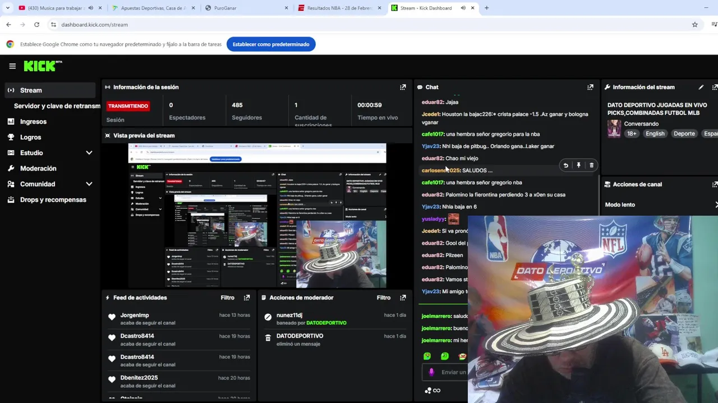Click the trash icon beside DATODEPORTIVO action
Screen dimensions: 718x403
click(268, 338)
